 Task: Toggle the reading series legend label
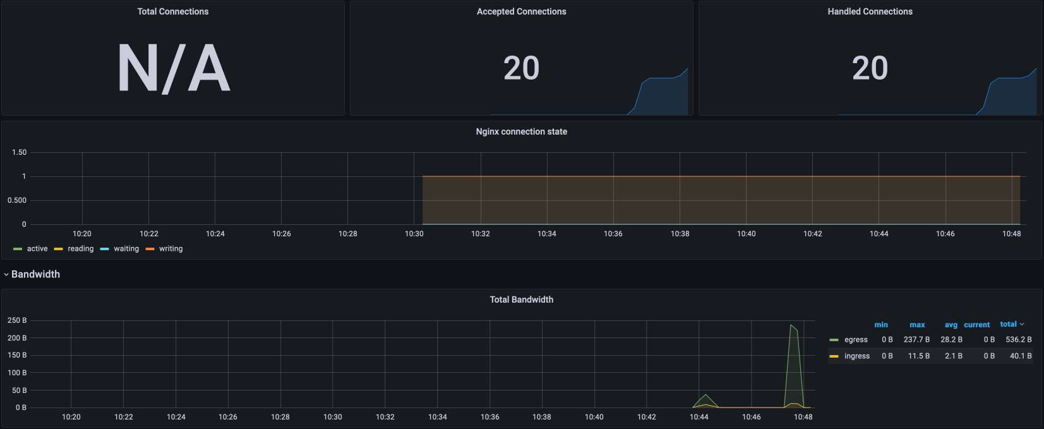[x=80, y=249]
